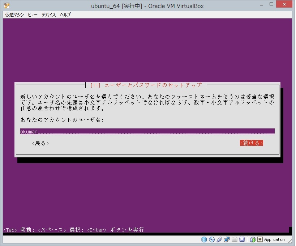The width and height of the screenshot is (296, 246).
Task: Click the <続ける> continue button
Action: click(251, 143)
